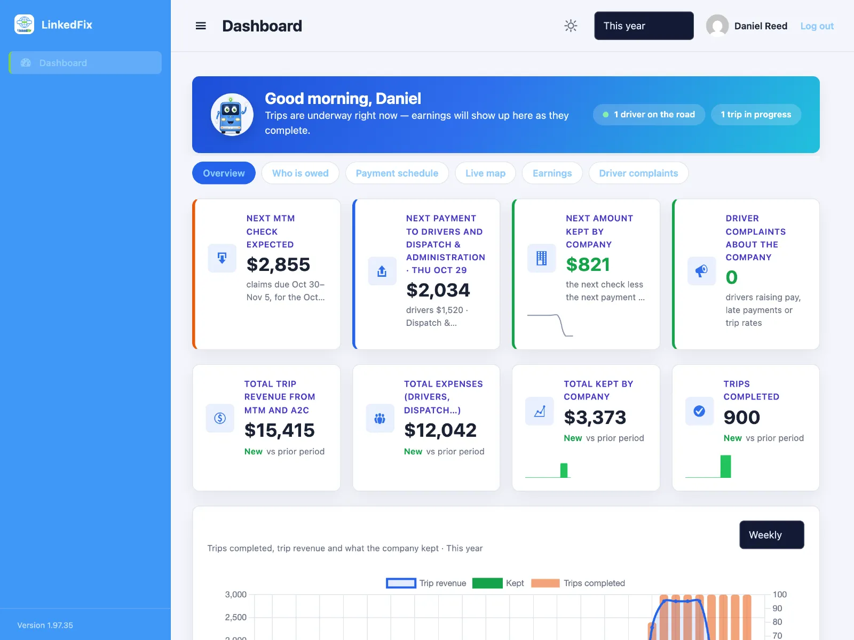This screenshot has height=640, width=854.
Task: Click the $3,373 total kept value
Action: click(595, 418)
